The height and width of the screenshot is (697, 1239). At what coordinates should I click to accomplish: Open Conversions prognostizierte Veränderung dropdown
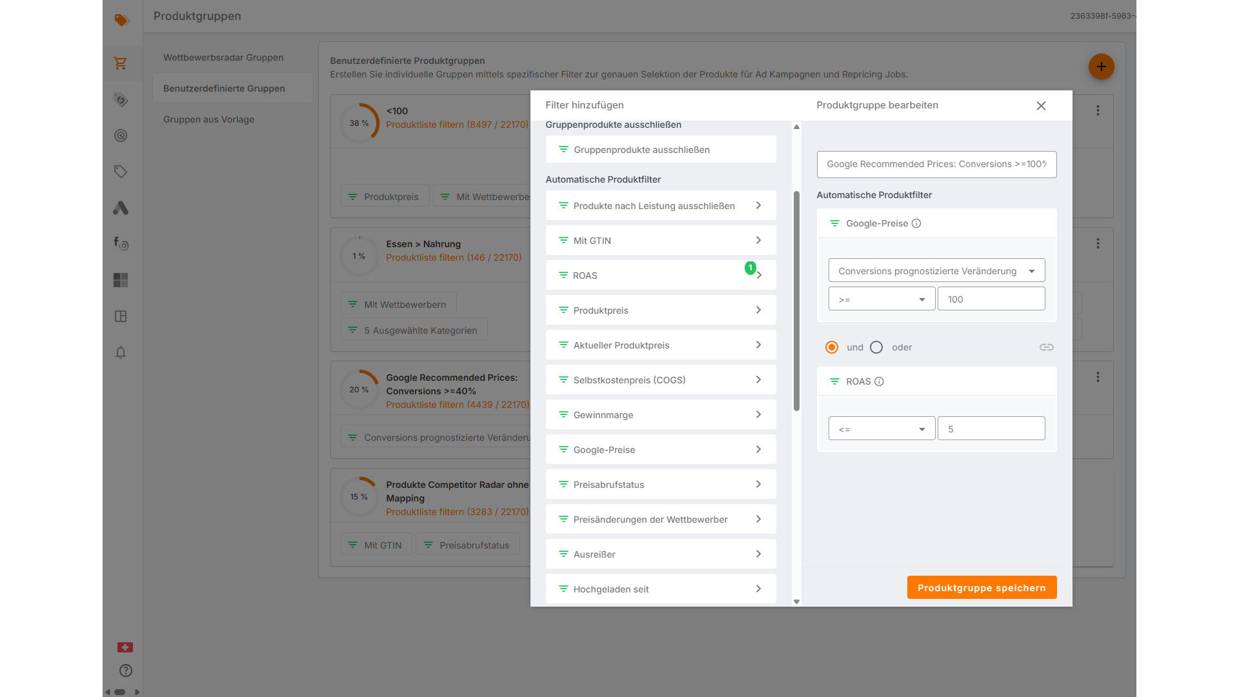936,270
